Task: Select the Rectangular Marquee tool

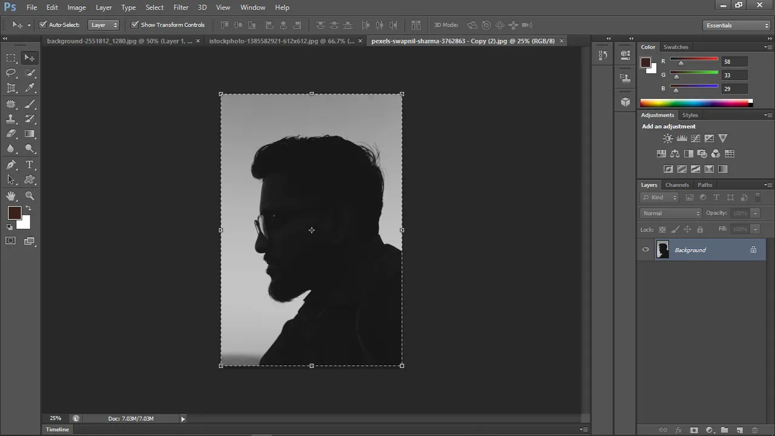Action: pyautogui.click(x=11, y=58)
